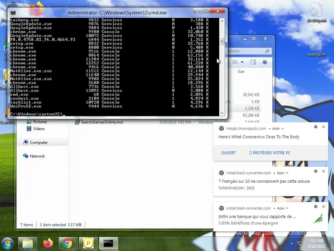Image resolution: width=334 pixels, height=251 pixels.
Task: Expand the SolarAnalyzer notification chevron
Action: [x=287, y=173]
